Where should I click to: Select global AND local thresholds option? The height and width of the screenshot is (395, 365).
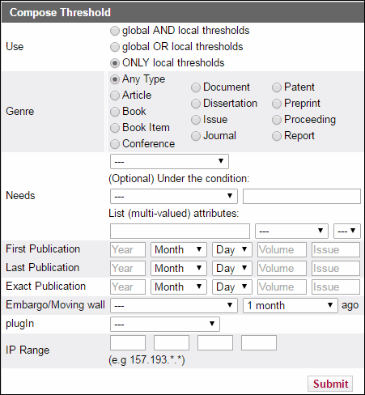click(x=115, y=31)
